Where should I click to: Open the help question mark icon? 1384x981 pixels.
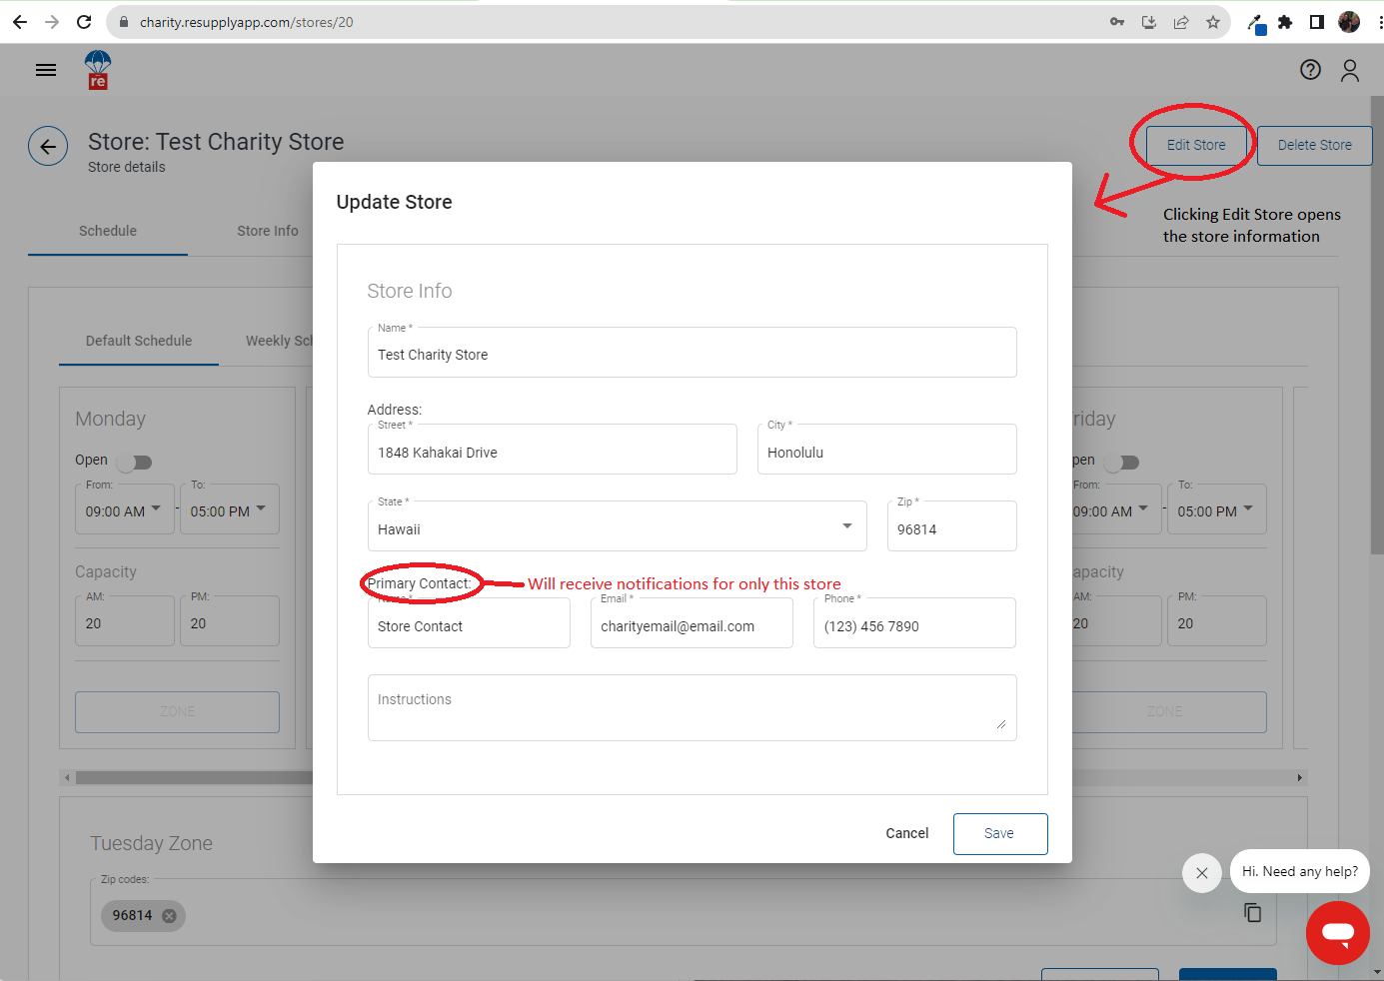(1310, 70)
